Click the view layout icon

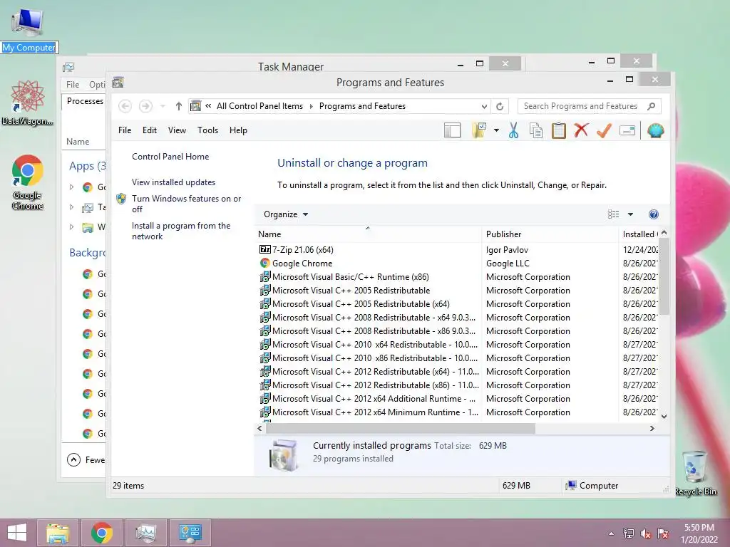pos(614,214)
